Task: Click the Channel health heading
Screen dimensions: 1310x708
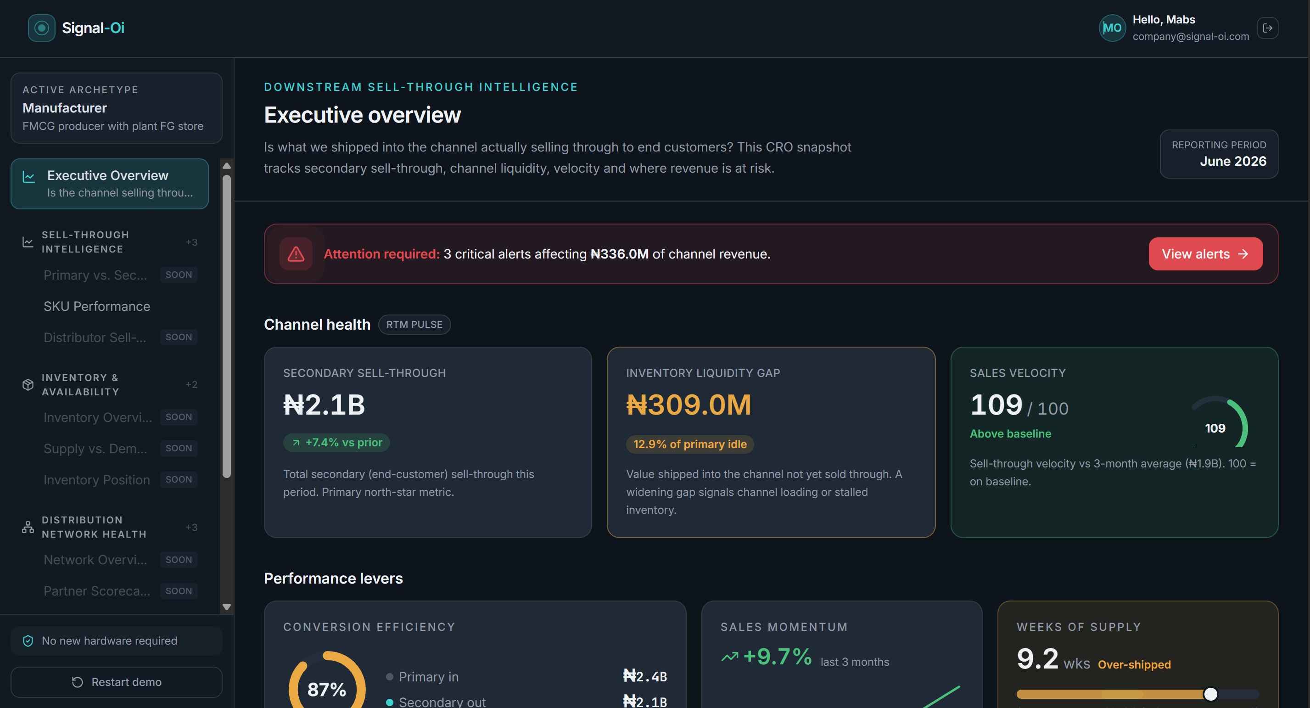Action: tap(317, 325)
